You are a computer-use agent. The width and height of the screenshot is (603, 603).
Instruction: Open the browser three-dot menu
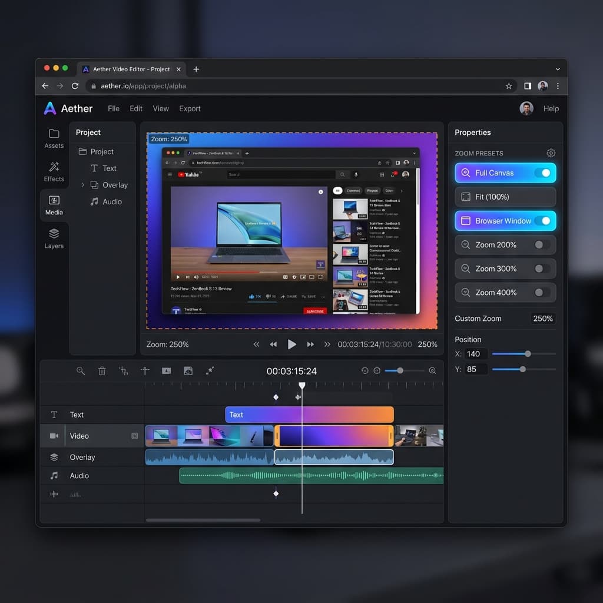click(558, 86)
